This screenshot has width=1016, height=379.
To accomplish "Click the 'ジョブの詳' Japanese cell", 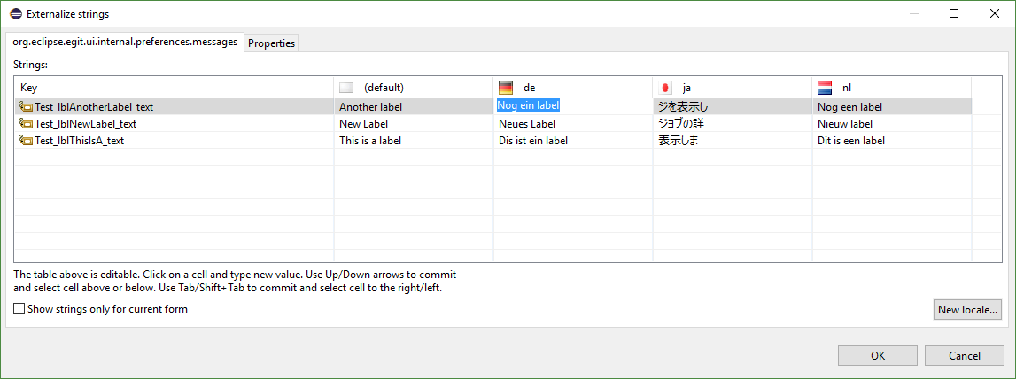I will tap(733, 124).
